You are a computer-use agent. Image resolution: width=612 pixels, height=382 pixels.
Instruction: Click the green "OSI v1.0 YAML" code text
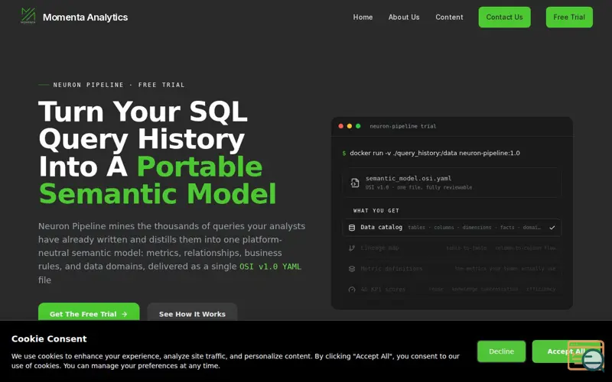click(x=270, y=267)
